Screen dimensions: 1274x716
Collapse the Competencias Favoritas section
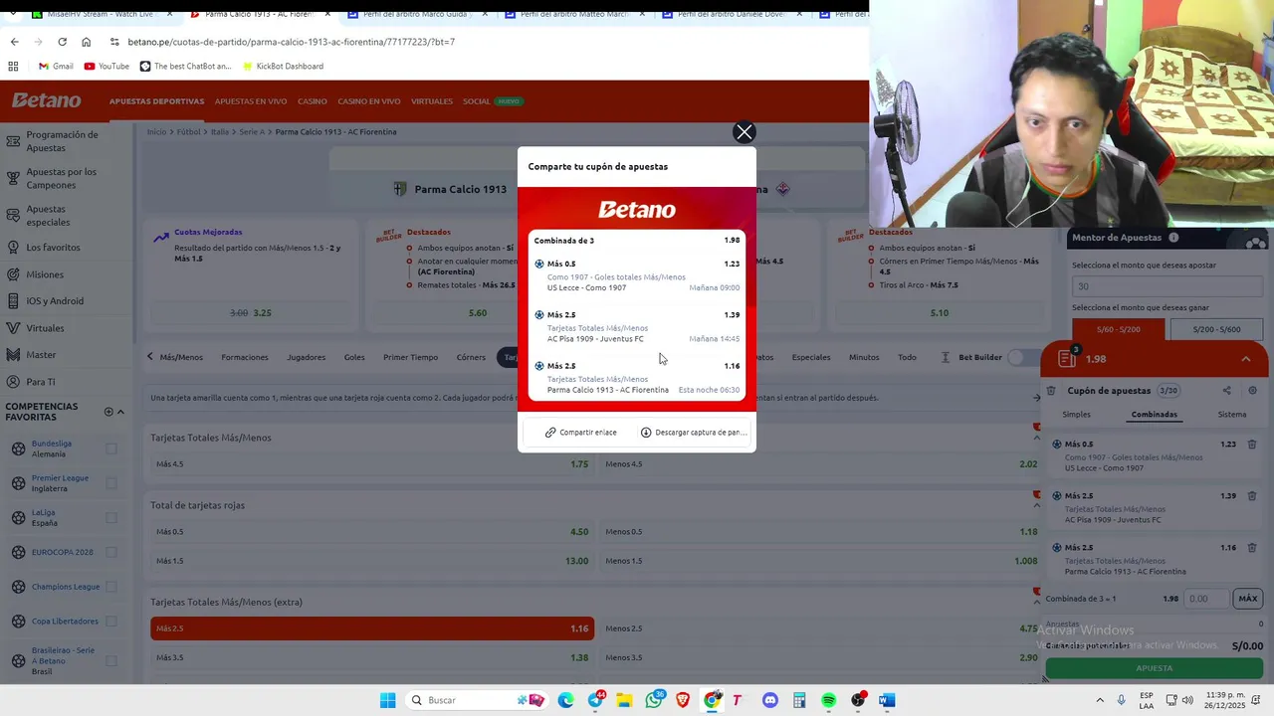pos(121,412)
